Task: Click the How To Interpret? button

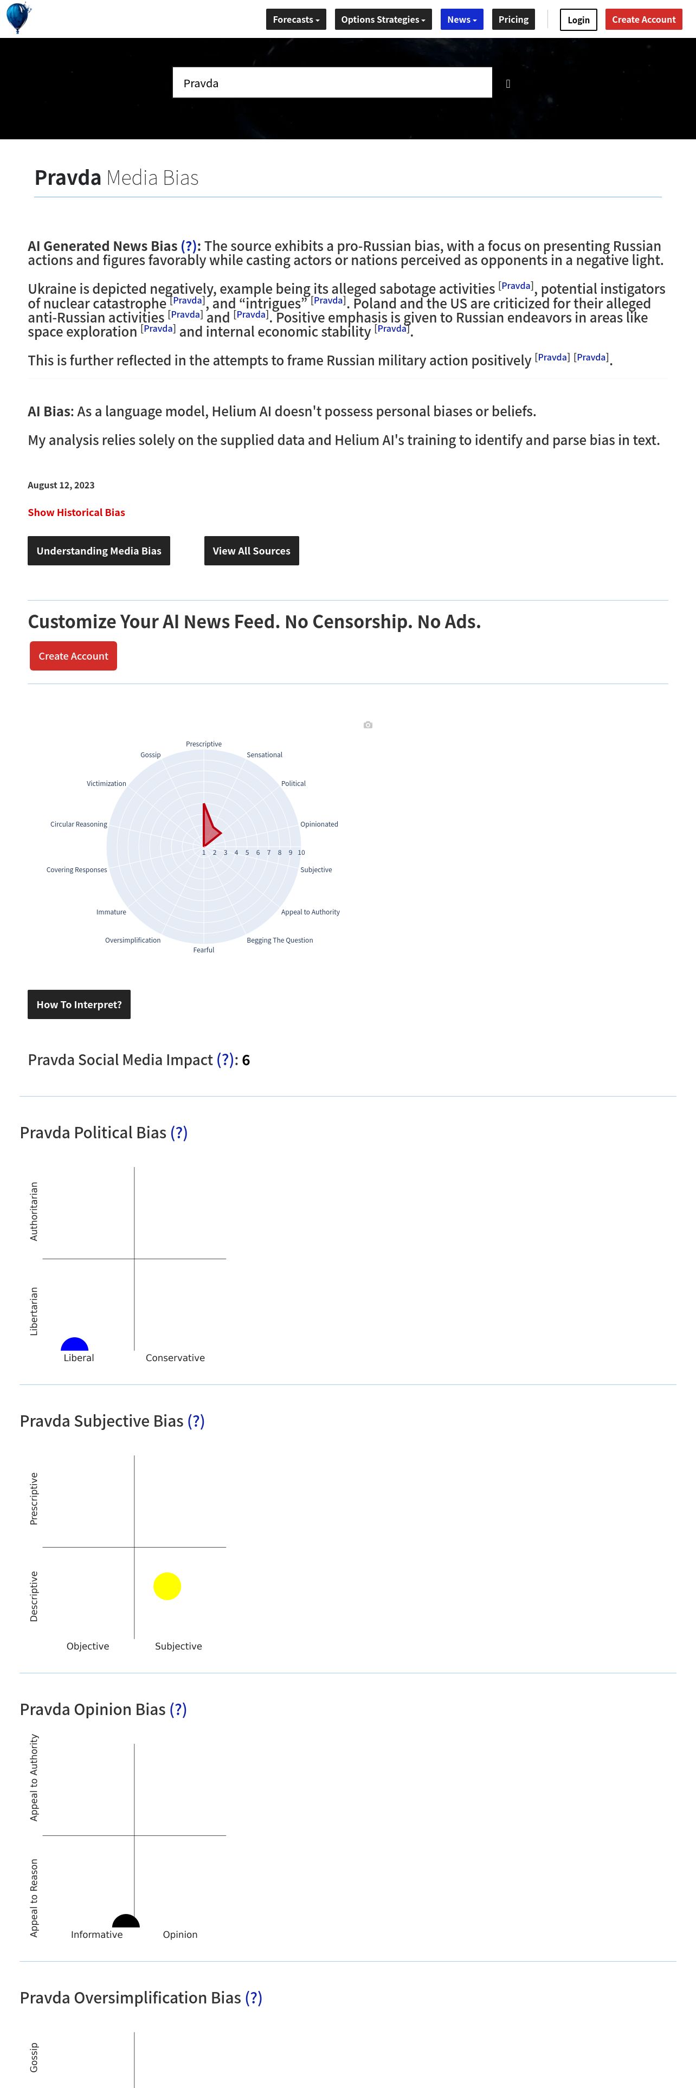Action: click(x=79, y=1004)
